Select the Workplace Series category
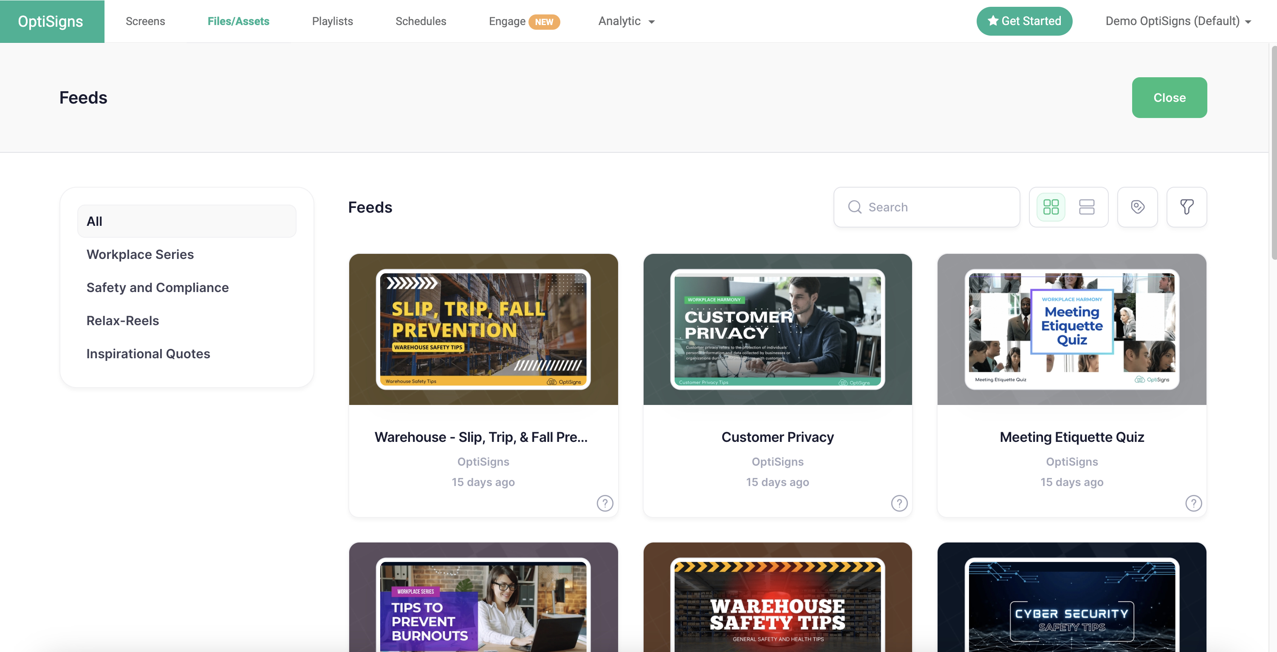Viewport: 1277px width, 652px height. (x=140, y=255)
